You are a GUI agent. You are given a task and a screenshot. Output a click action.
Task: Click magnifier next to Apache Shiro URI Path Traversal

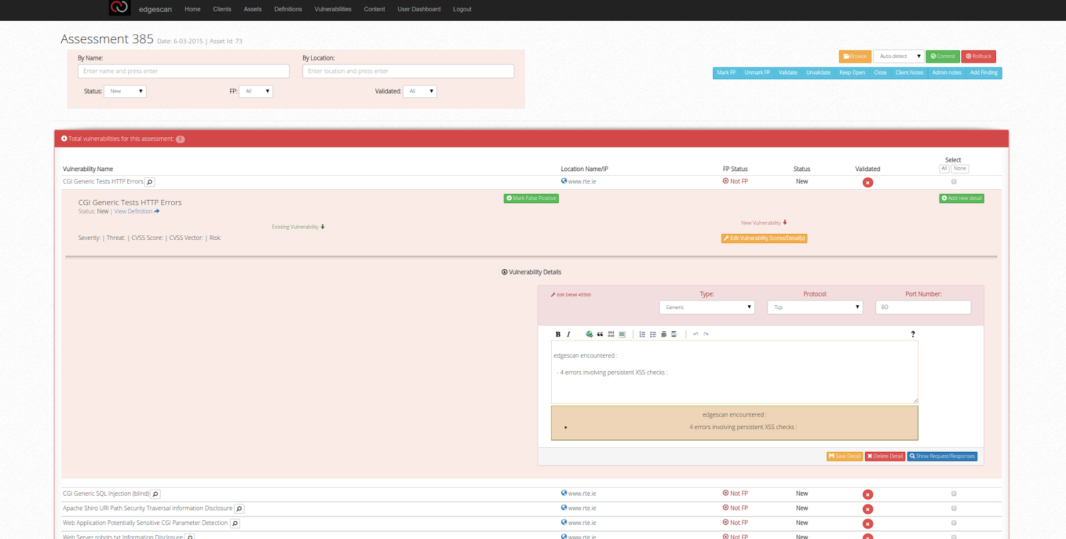[x=239, y=509]
